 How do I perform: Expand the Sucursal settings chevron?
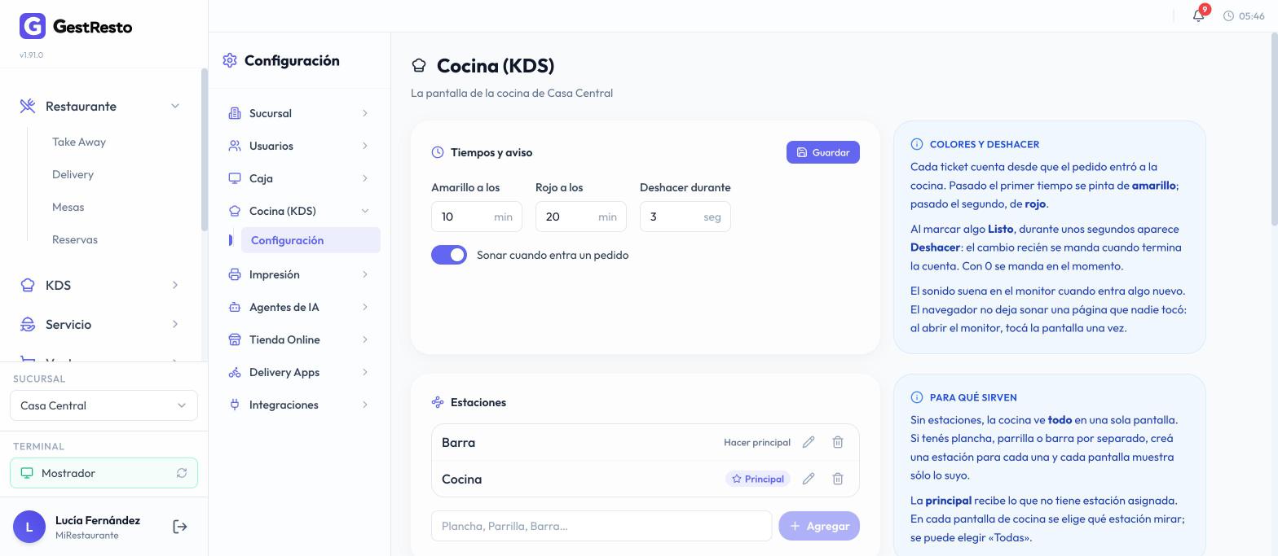364,113
